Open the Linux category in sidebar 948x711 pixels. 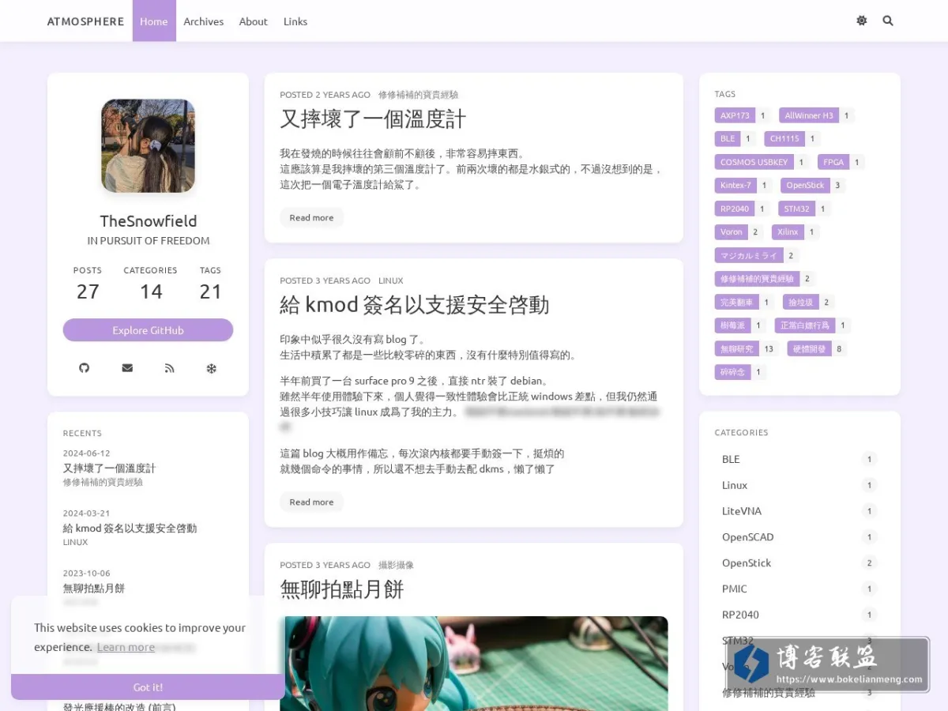799,485
